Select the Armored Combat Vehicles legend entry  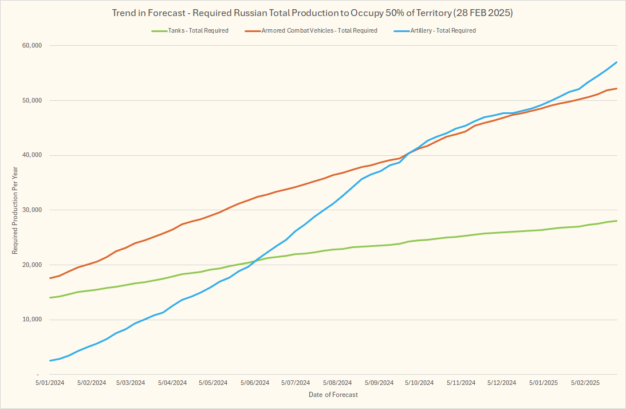click(x=319, y=30)
